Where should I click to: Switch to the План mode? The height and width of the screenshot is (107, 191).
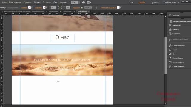[x=131, y=2]
